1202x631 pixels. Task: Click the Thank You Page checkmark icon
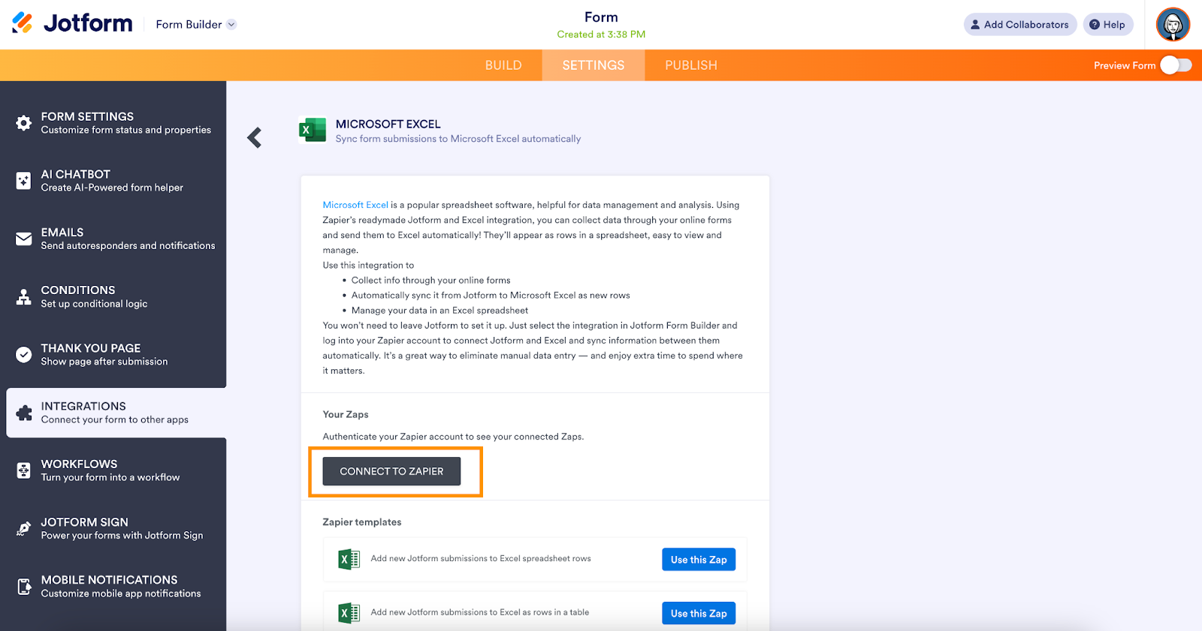(24, 355)
